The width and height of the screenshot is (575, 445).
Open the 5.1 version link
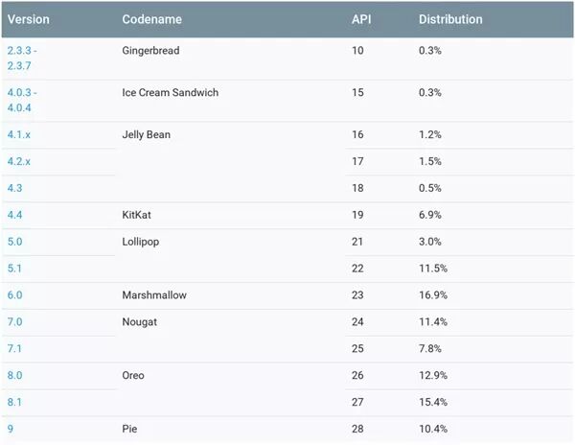(14, 269)
